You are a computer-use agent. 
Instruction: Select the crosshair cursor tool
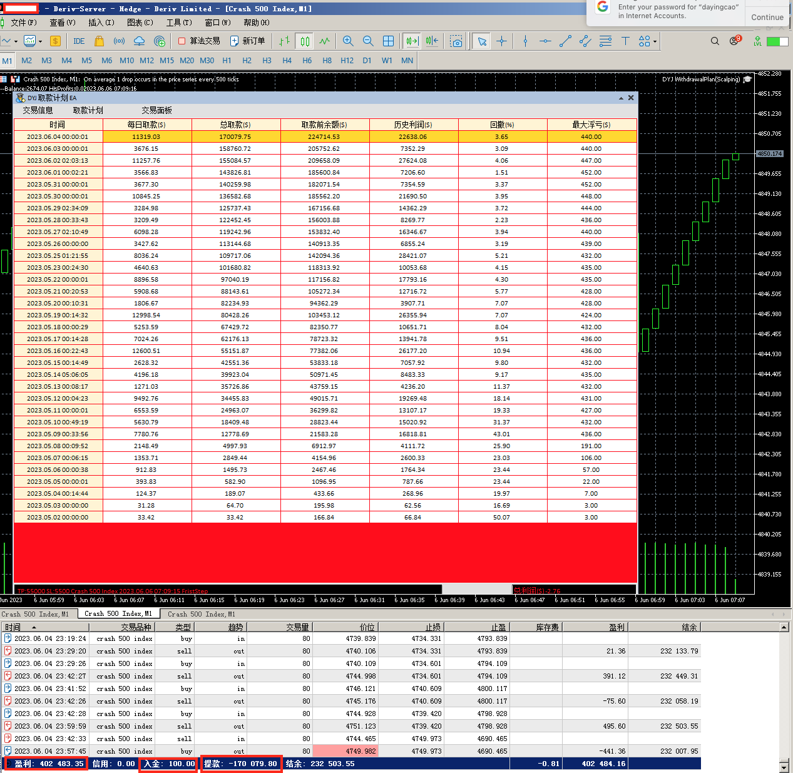click(501, 41)
